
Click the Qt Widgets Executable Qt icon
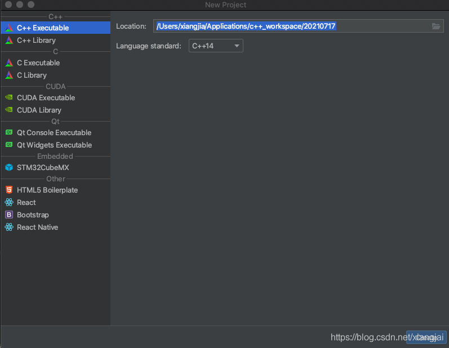9,145
